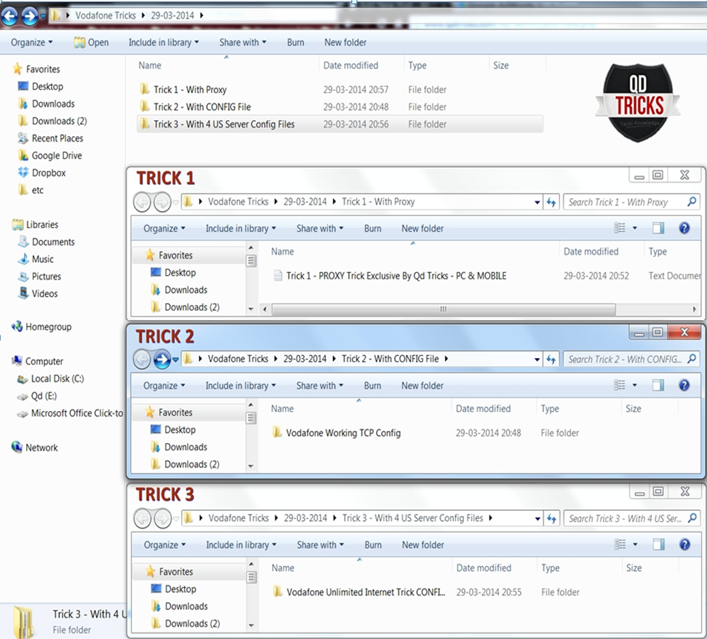Open Computer in sidebar
707x639 pixels.
click(38, 361)
